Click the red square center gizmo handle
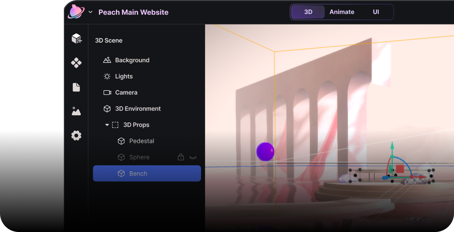The width and height of the screenshot is (454, 232). pyautogui.click(x=400, y=169)
